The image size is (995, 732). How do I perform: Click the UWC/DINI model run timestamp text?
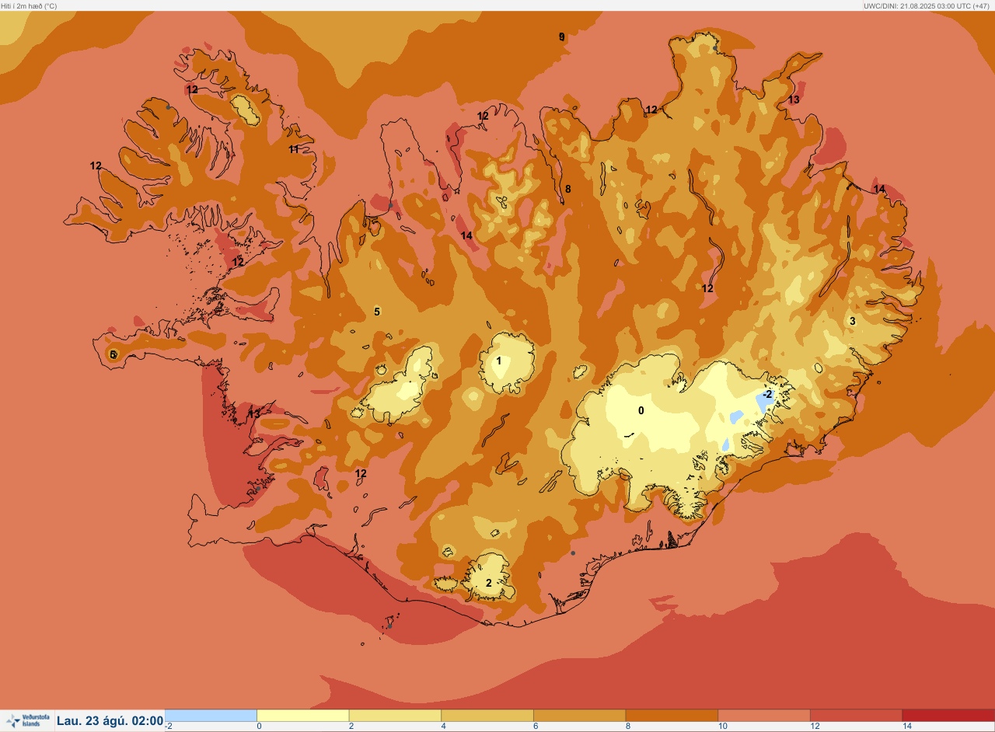coord(928,5)
